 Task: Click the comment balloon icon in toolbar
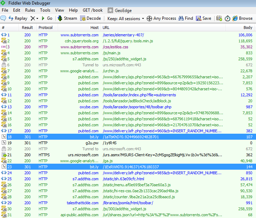coord(3,18)
